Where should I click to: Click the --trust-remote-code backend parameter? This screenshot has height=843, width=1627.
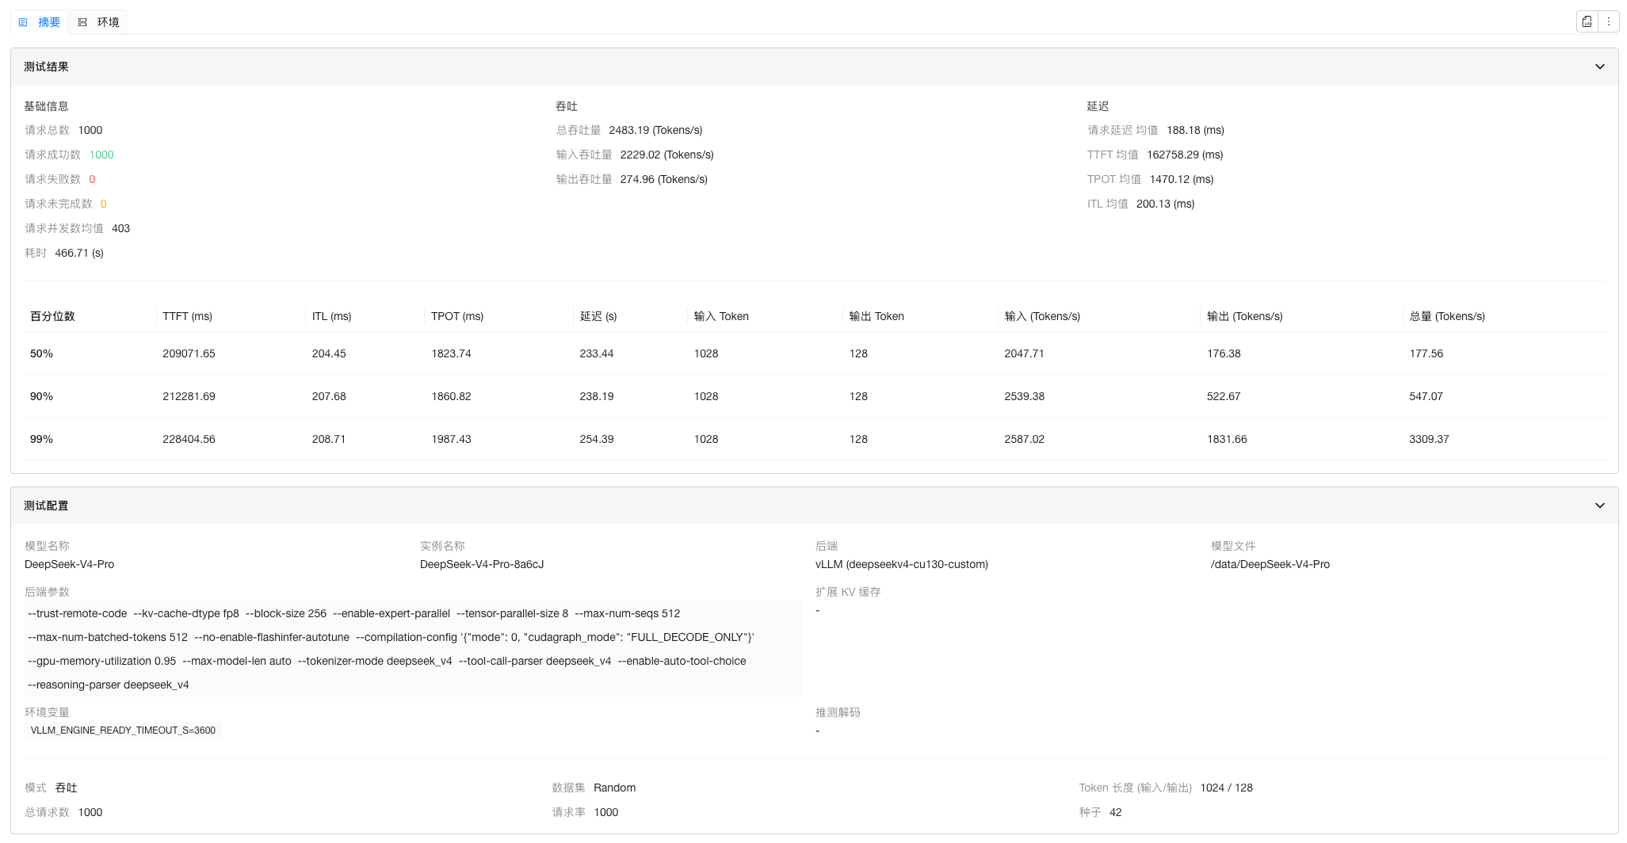pos(77,613)
